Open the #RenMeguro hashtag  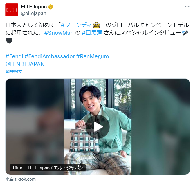93,56
